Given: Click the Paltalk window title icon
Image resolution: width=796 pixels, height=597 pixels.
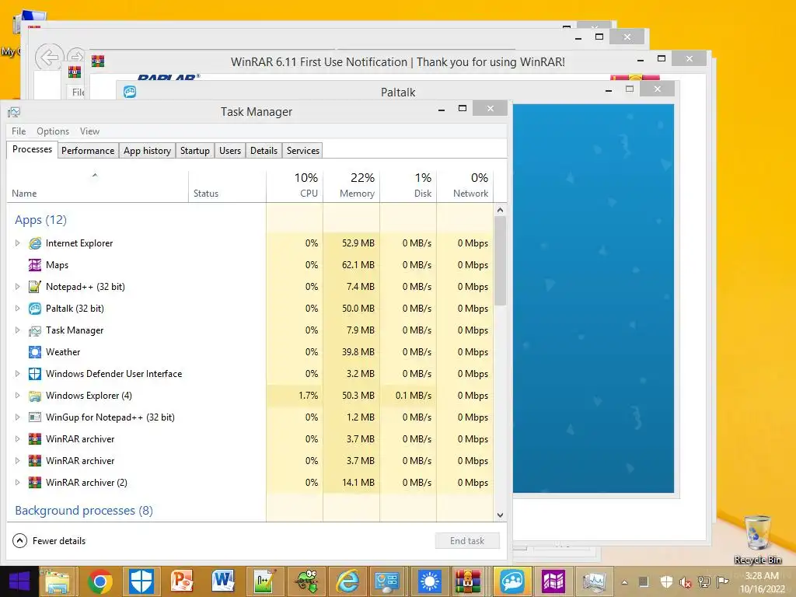Looking at the screenshot, I should click(x=130, y=92).
